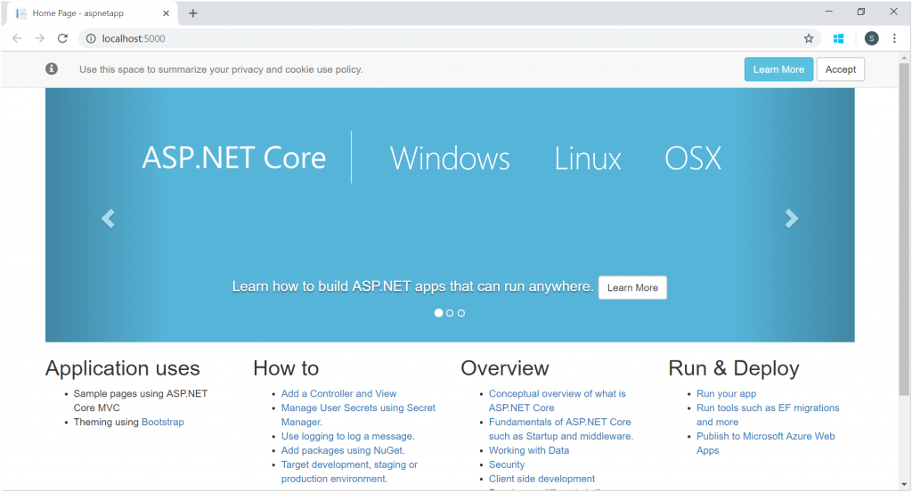The image size is (912, 492).
Task: Select second carousel indicator dot
Action: point(450,313)
